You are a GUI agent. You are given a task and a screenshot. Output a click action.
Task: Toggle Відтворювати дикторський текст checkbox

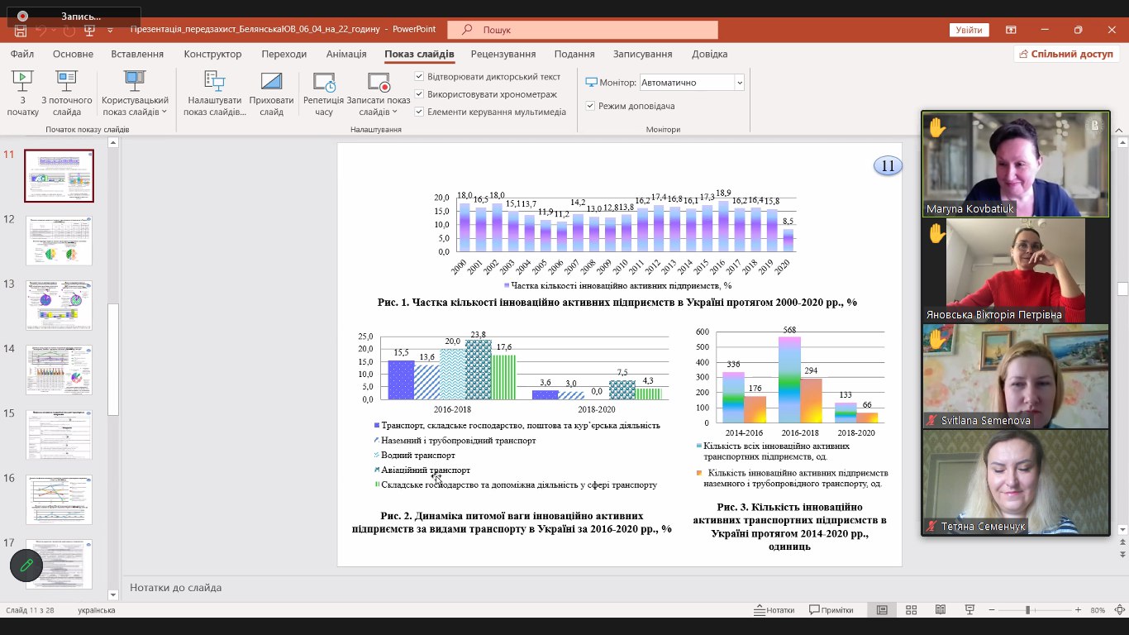[x=419, y=77]
